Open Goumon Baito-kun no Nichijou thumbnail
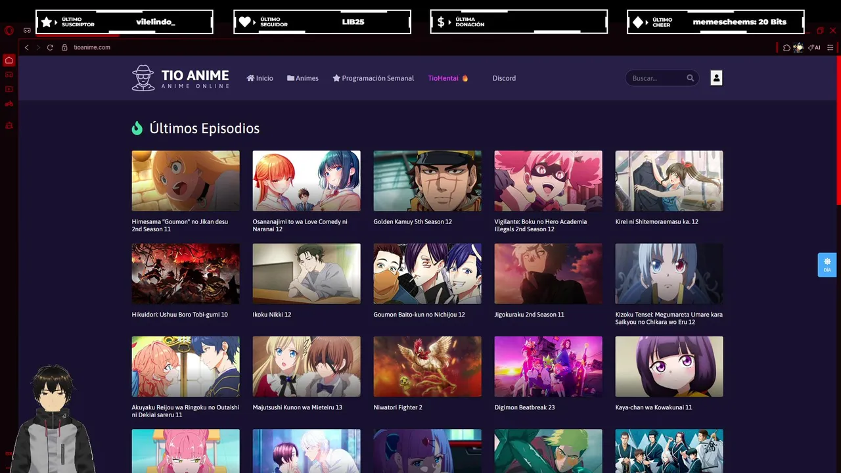Screen dimensions: 841x473 coord(427,274)
